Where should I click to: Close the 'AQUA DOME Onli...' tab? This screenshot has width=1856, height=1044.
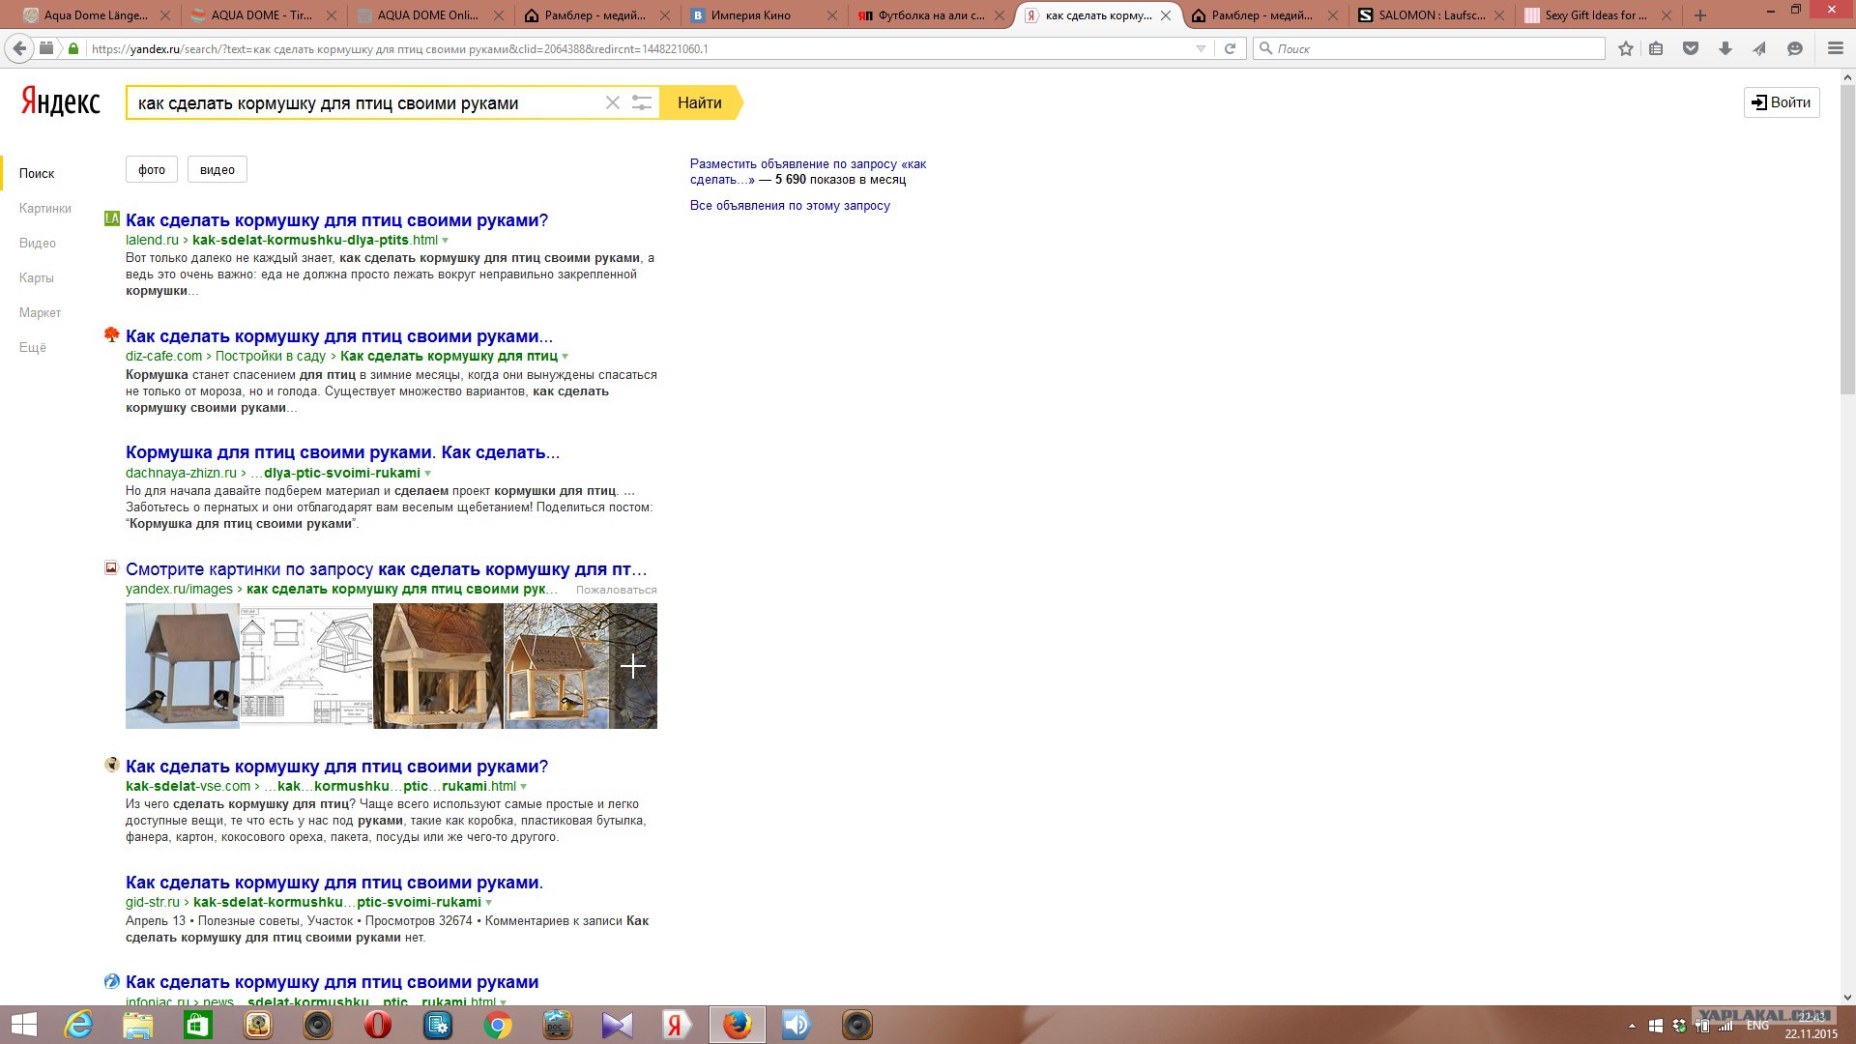tap(498, 15)
